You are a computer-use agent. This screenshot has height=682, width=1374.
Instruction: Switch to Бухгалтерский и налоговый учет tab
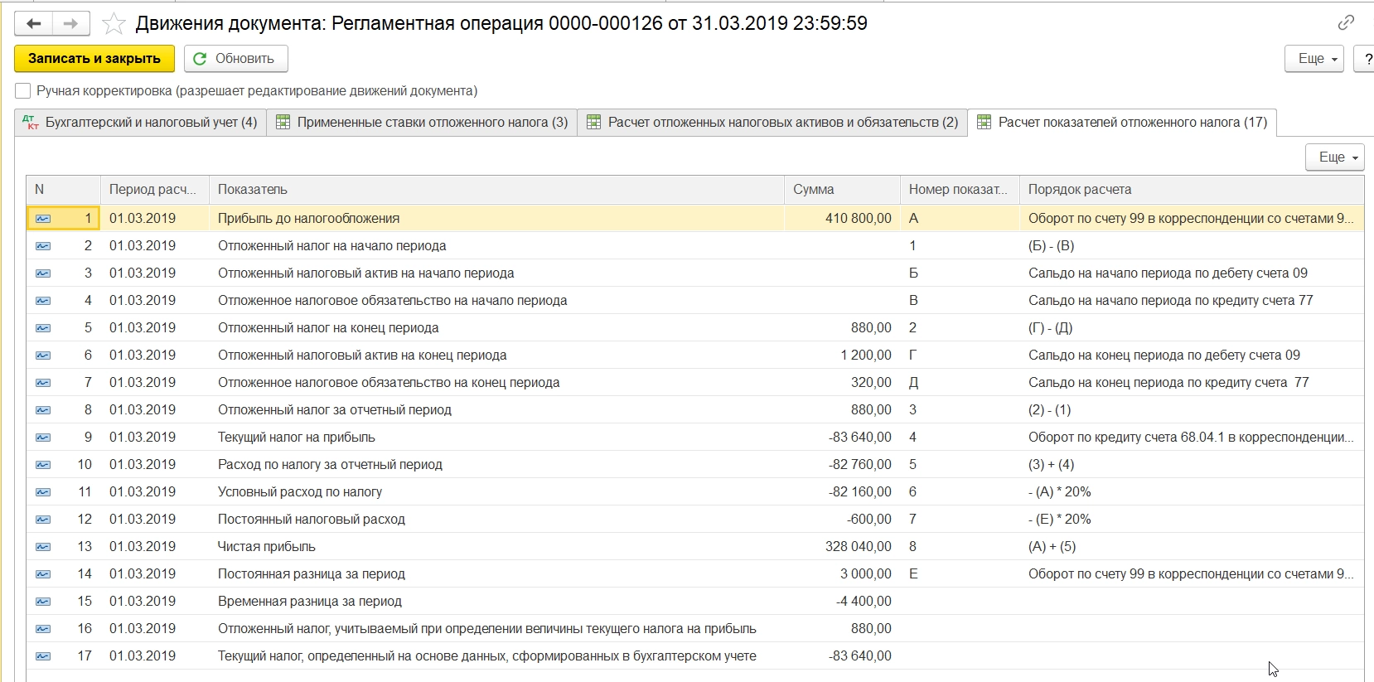click(x=141, y=123)
